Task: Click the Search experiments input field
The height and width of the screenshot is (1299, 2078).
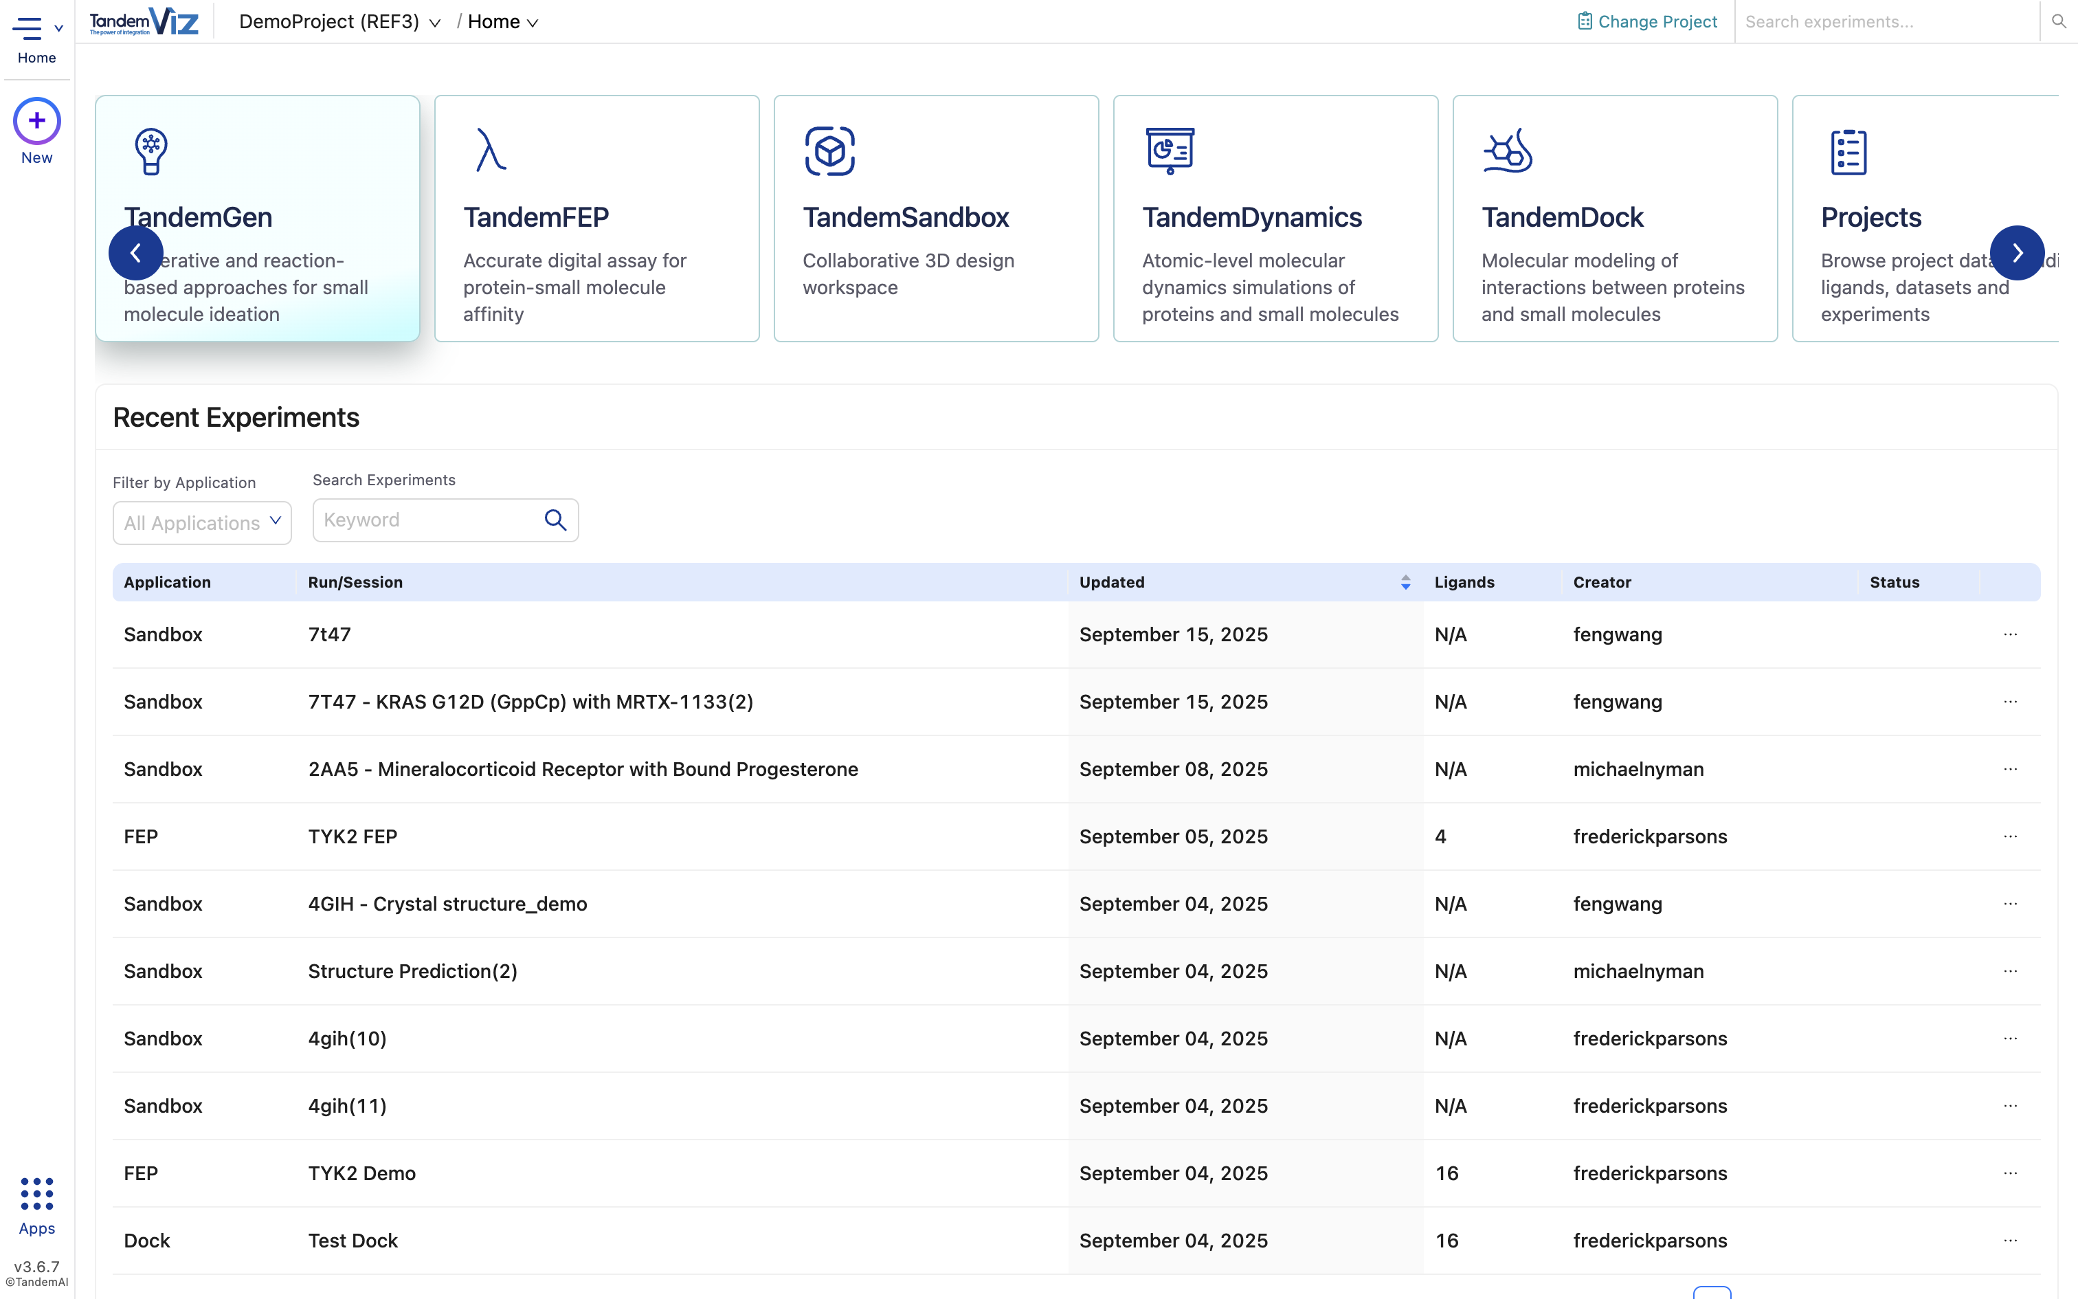Action: [x=1885, y=22]
